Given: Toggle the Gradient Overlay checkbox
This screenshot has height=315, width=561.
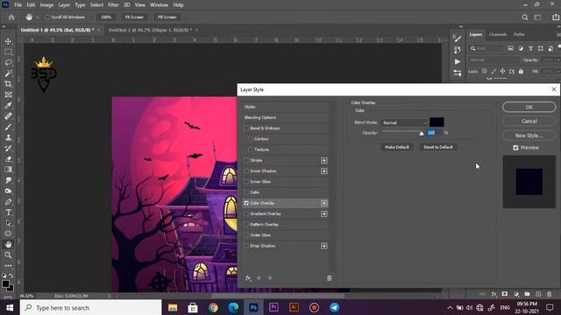Looking at the screenshot, I should (246, 213).
